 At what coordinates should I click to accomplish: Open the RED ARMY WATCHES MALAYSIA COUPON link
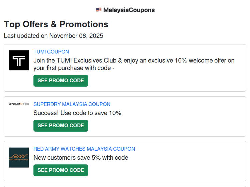[x=84, y=149]
